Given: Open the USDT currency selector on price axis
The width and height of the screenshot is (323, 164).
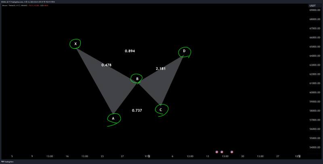Looking at the screenshot, I should (x=312, y=6).
